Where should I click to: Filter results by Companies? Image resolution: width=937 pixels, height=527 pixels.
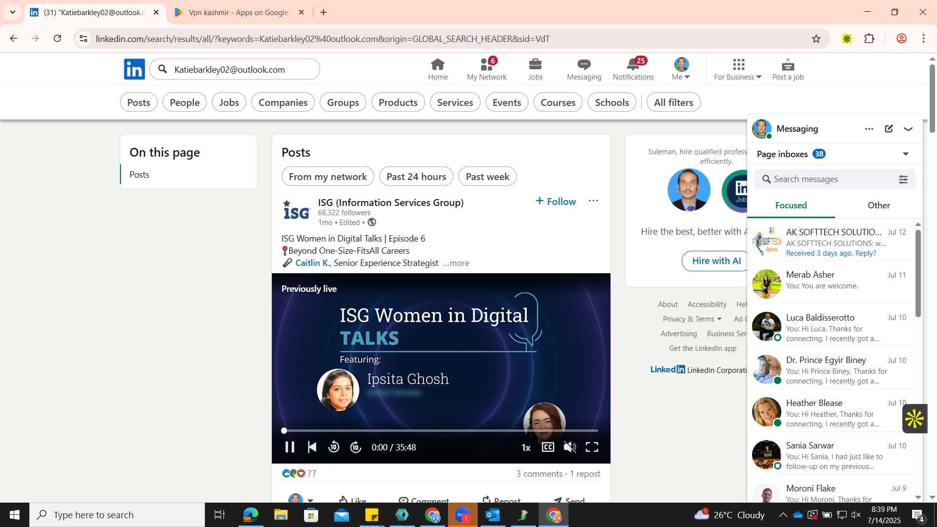283,102
